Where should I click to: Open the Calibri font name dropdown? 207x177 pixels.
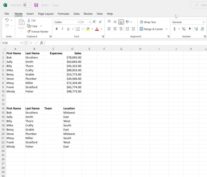[x=78, y=22]
